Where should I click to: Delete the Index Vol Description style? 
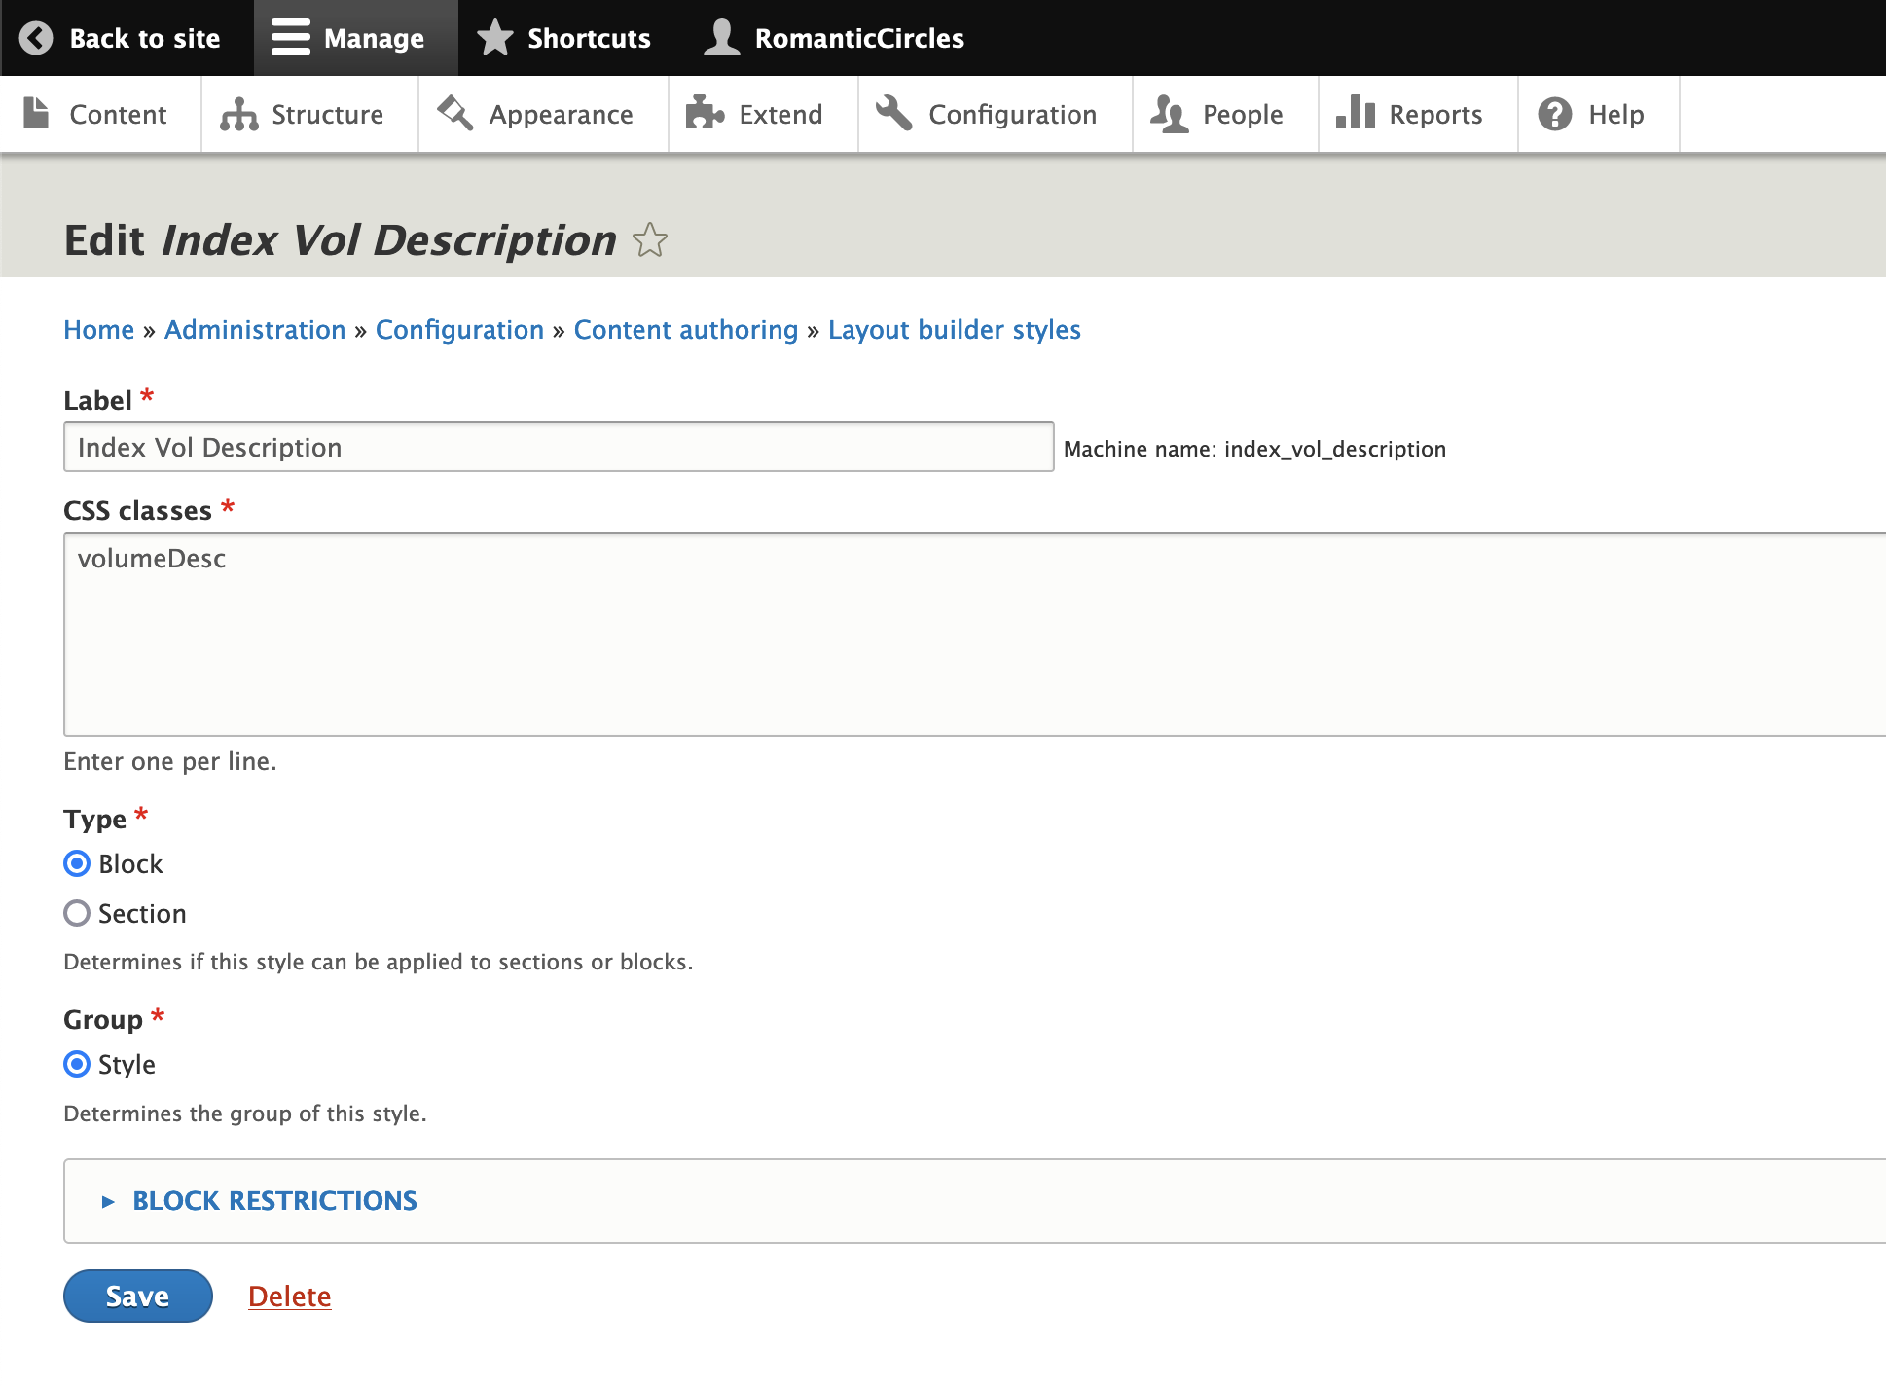coord(290,1296)
